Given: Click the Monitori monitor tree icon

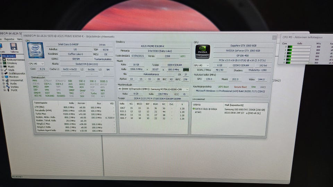Looking at the screenshot, I should point(7,77).
